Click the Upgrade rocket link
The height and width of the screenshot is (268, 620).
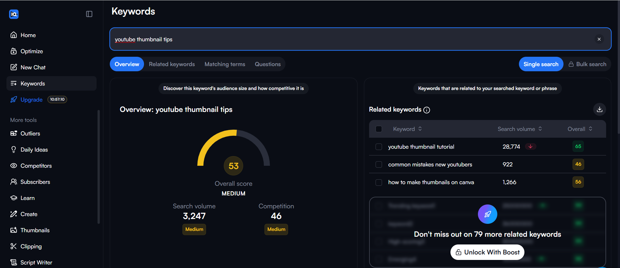coord(26,99)
